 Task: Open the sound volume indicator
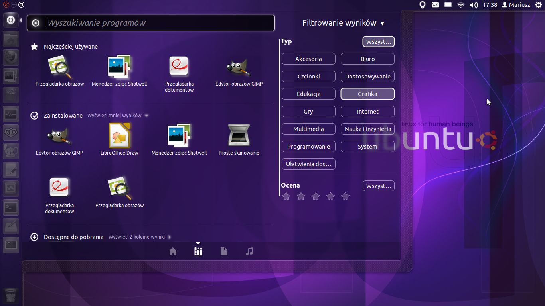tap(474, 5)
